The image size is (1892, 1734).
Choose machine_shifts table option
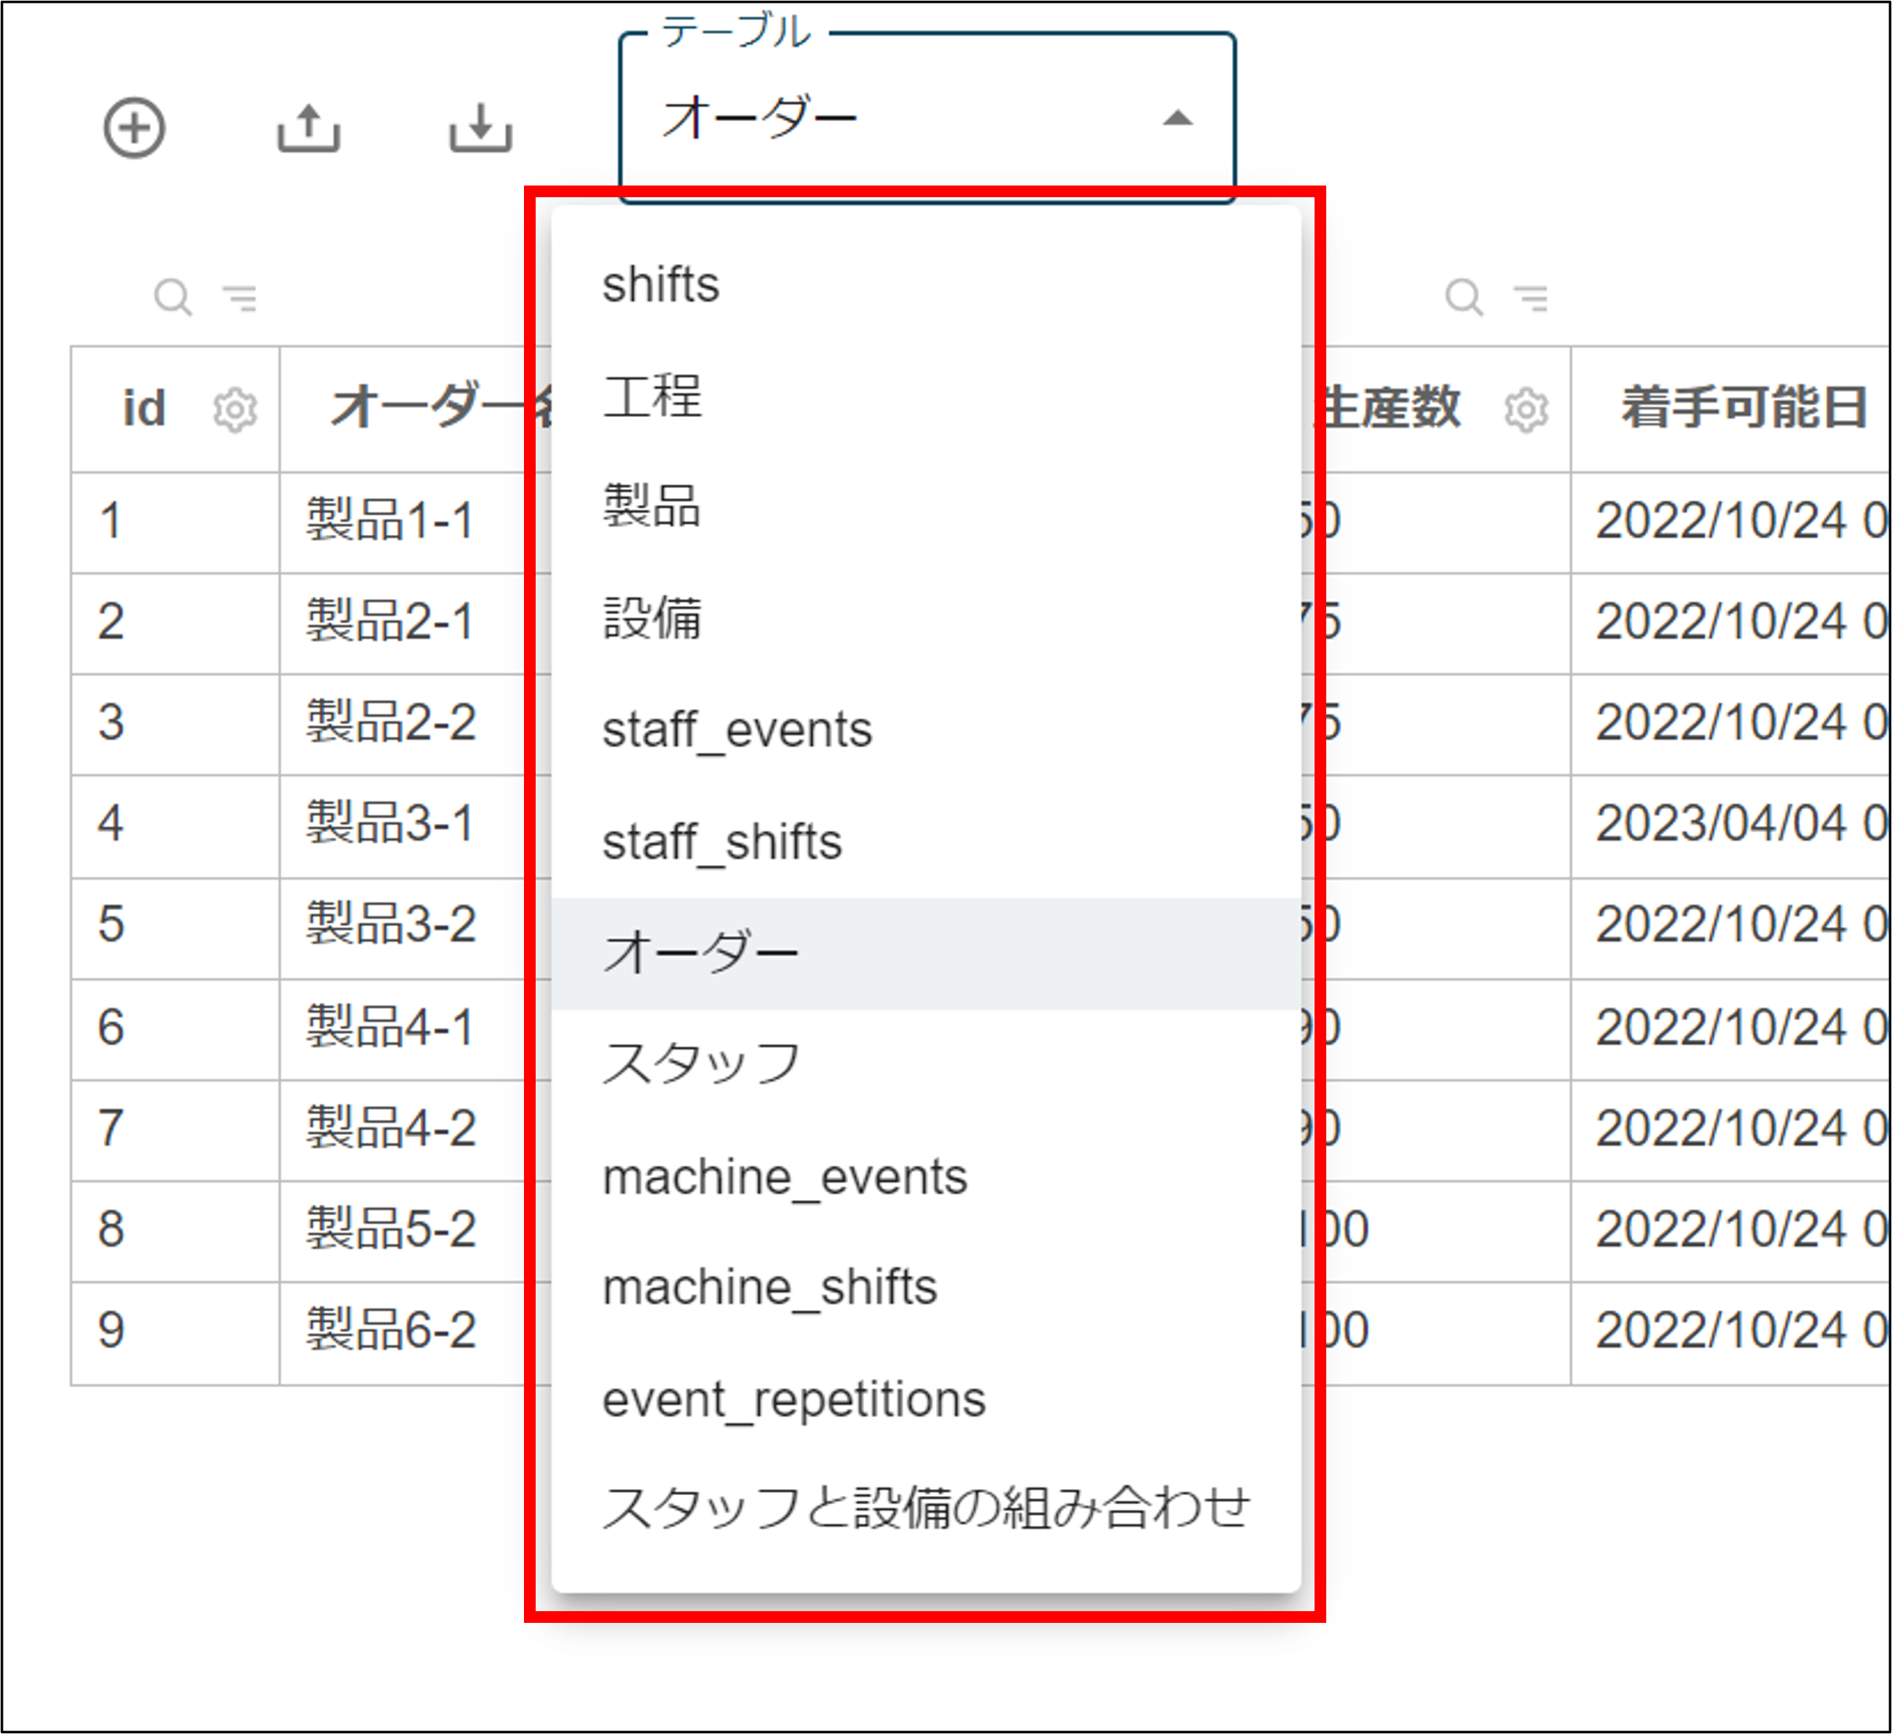pyautogui.click(x=926, y=1288)
